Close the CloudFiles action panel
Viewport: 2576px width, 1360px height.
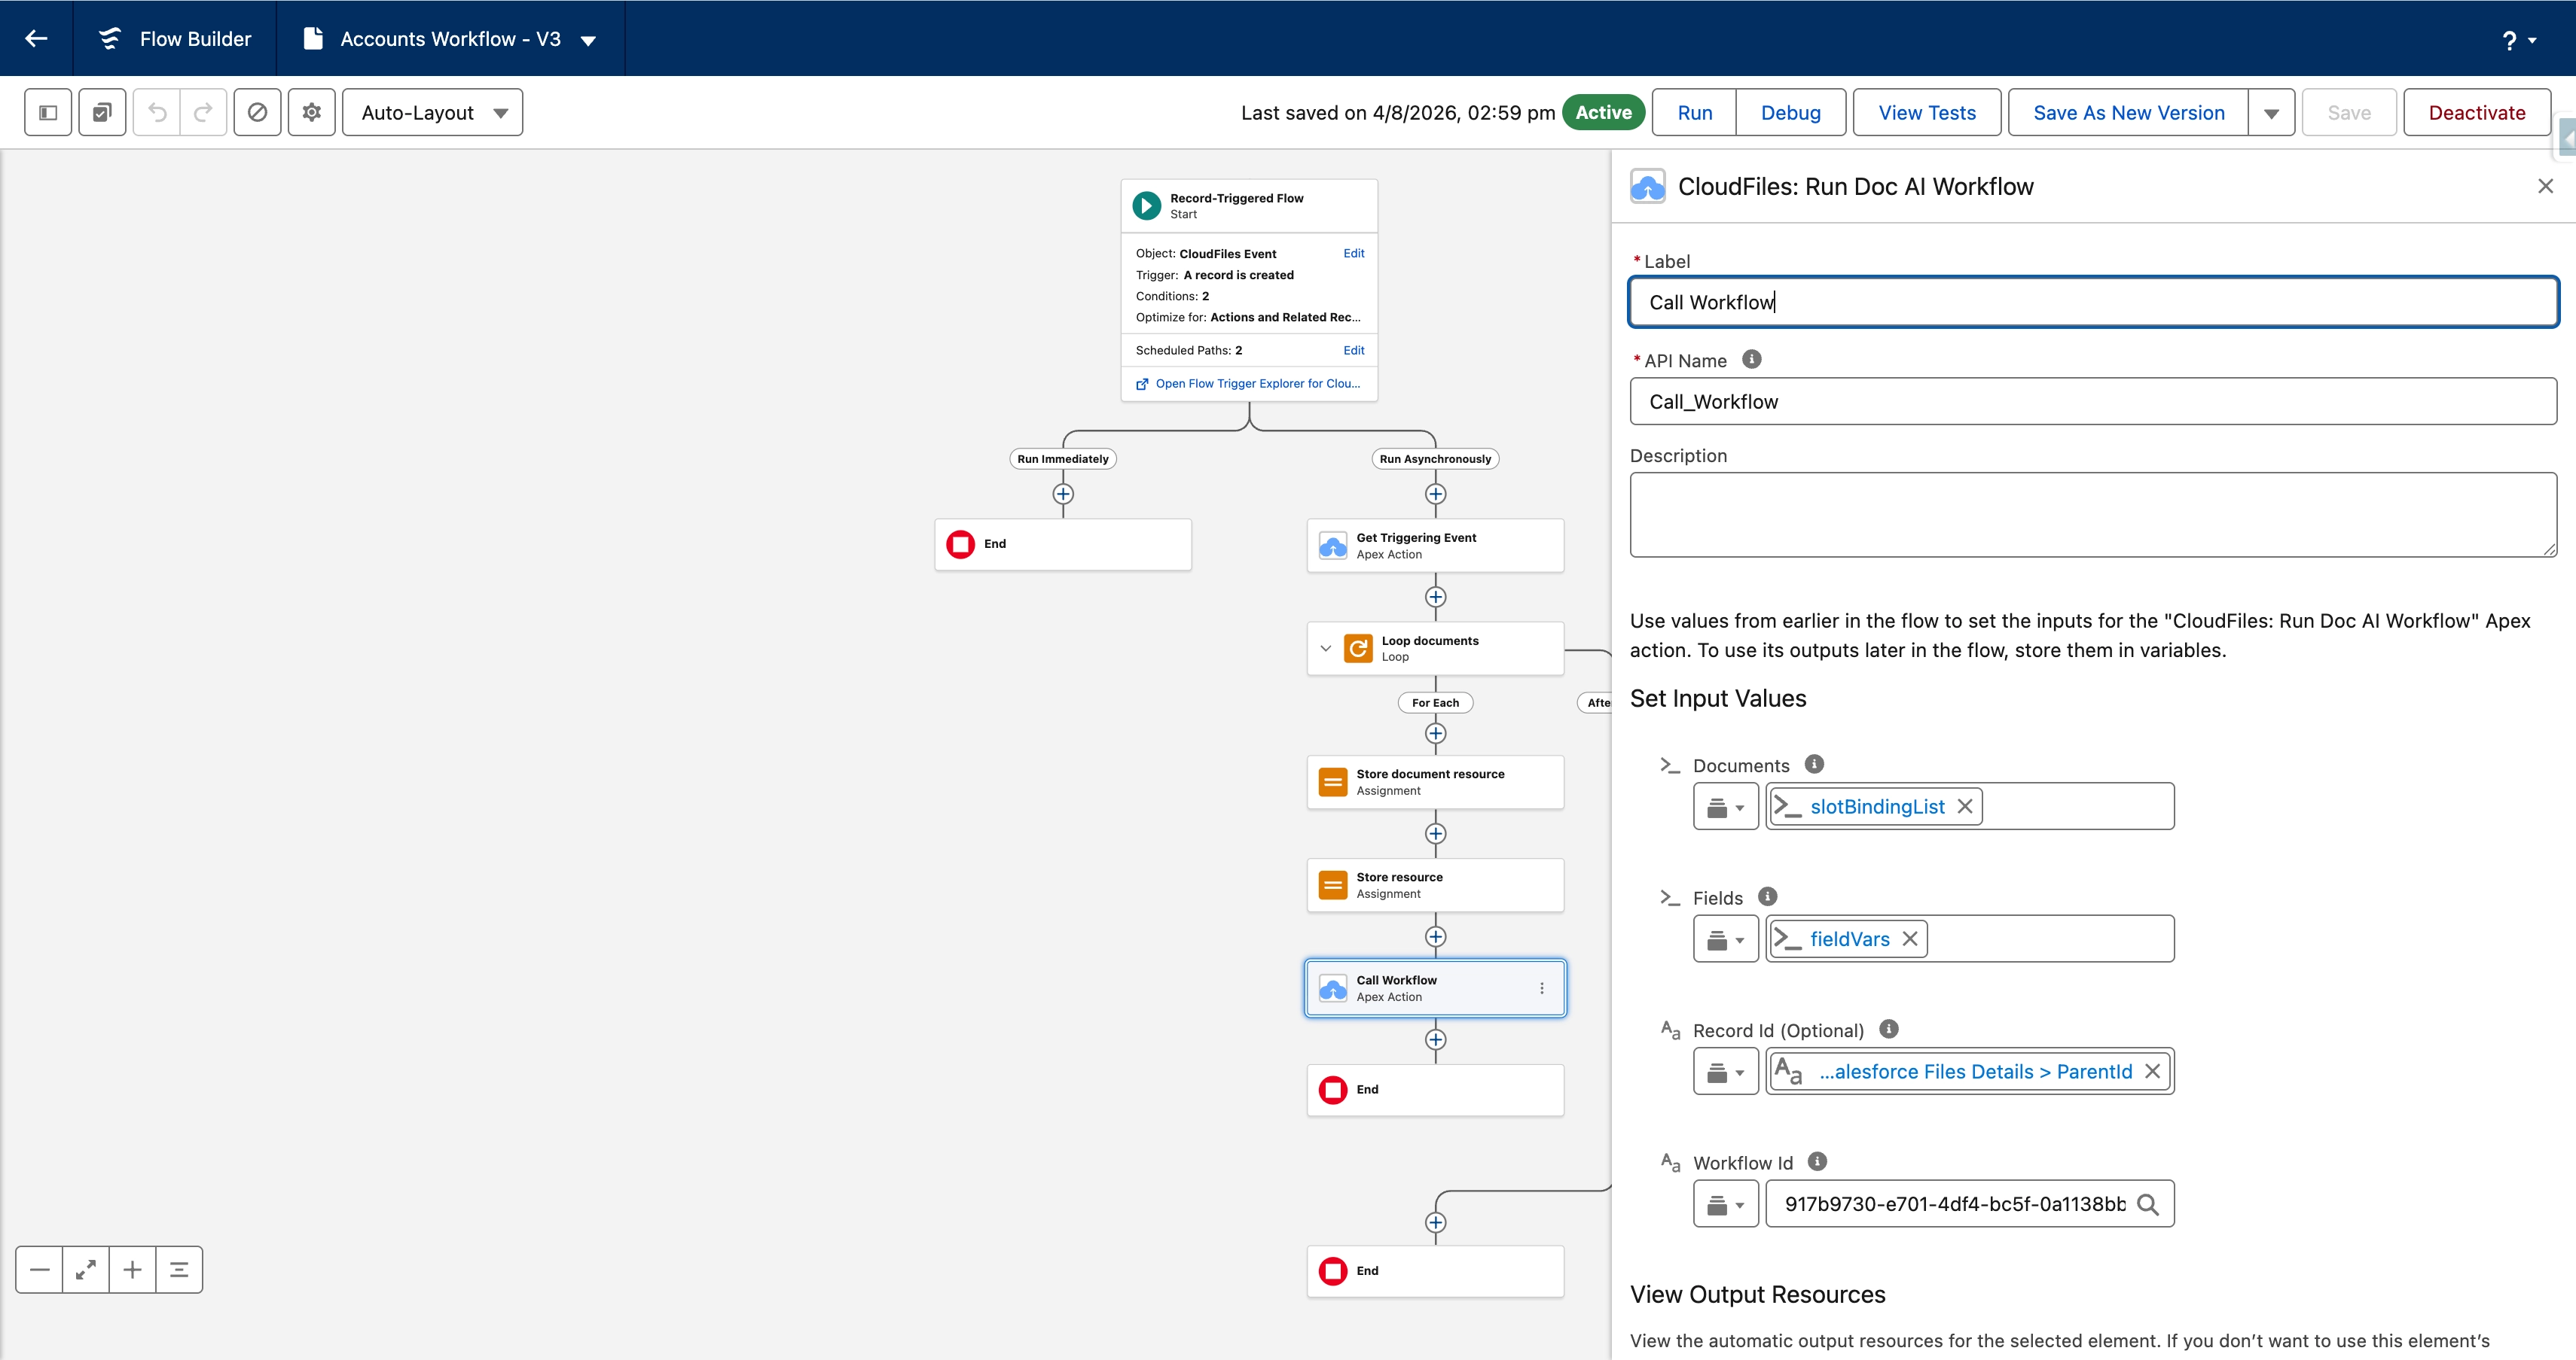(x=2545, y=186)
